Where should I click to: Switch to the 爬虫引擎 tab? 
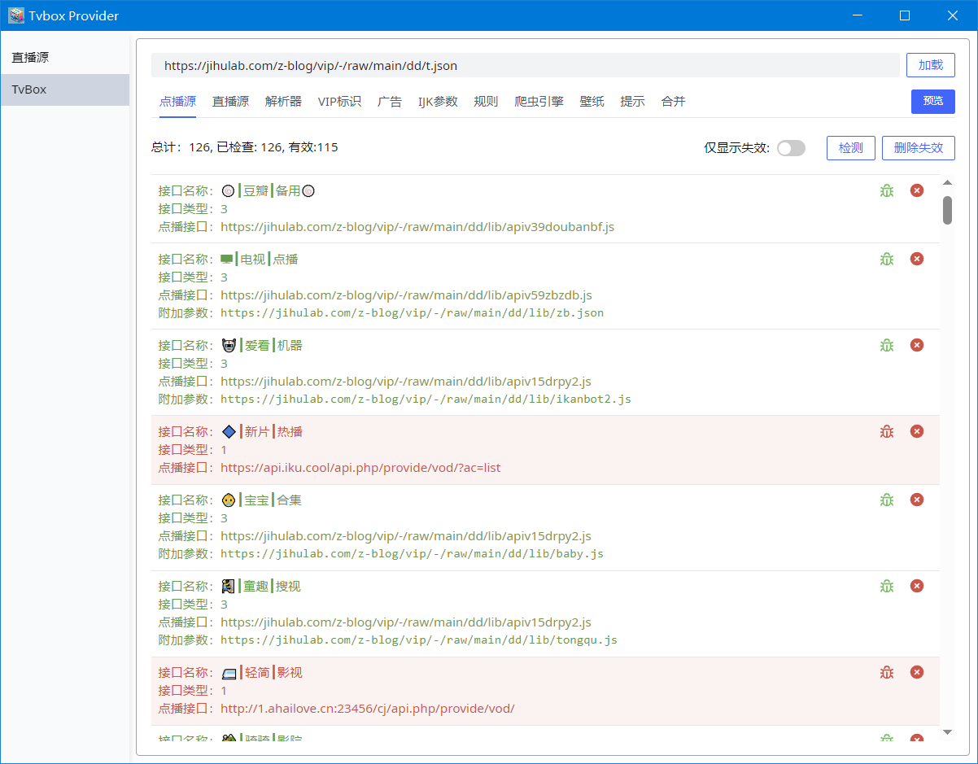coord(539,102)
